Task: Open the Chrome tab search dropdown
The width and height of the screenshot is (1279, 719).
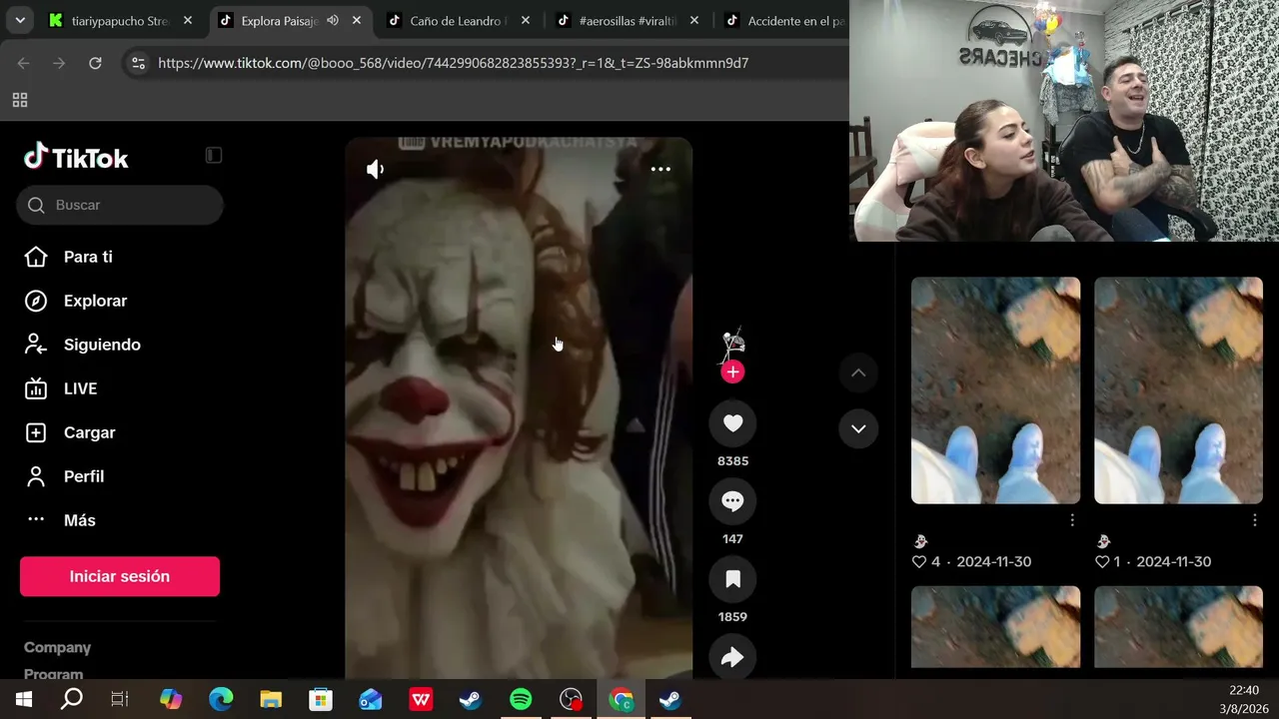Action: (x=20, y=20)
